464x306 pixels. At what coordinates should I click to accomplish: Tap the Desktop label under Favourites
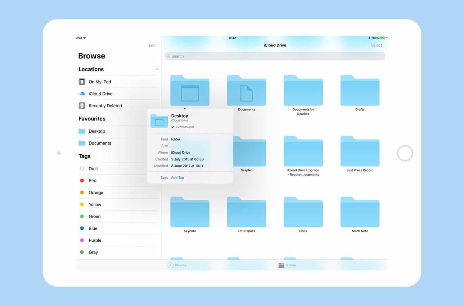(x=97, y=131)
